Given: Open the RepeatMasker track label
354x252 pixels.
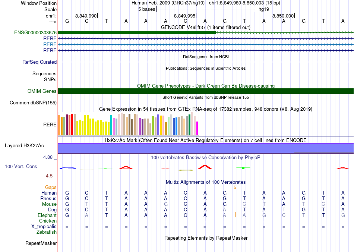Looking at the screenshot, I should tap(41, 243).
